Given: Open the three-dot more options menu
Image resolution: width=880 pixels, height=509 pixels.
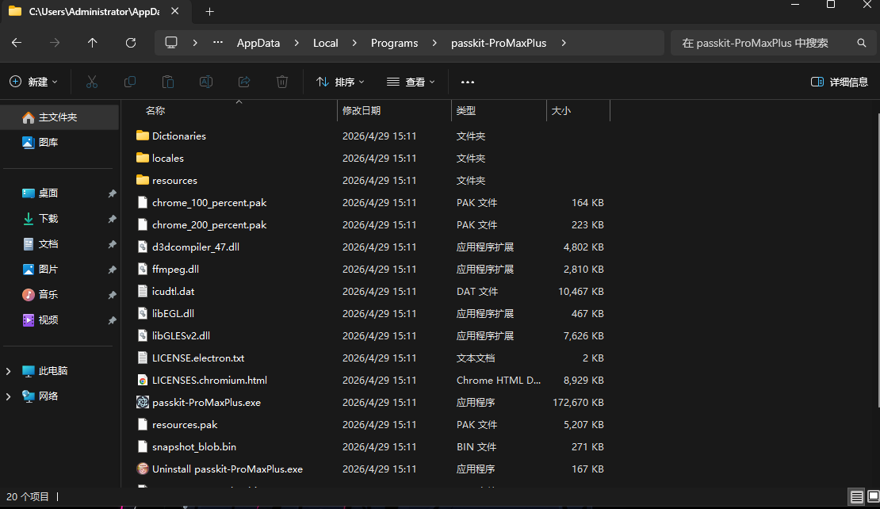Looking at the screenshot, I should pos(468,82).
